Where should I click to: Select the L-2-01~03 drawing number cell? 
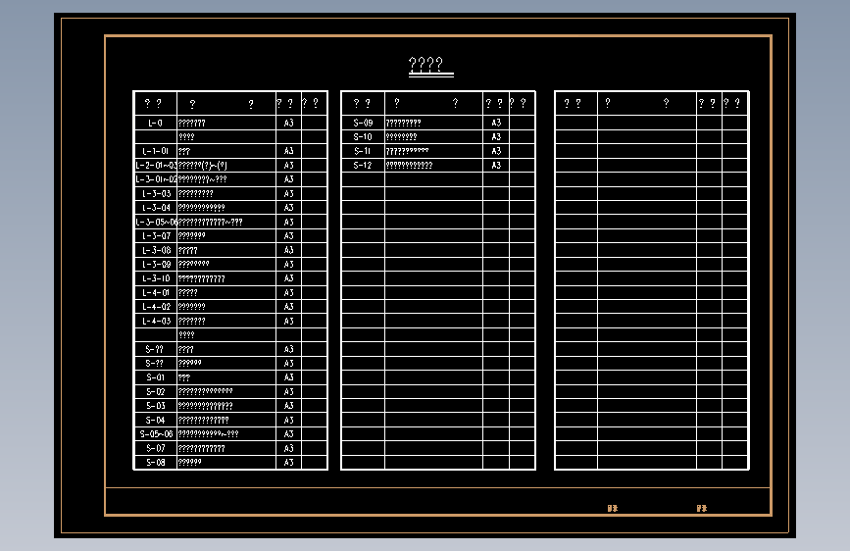pos(156,166)
